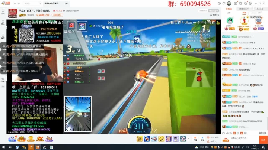The image size is (268, 150).
Task: Open the emoji picker in chat toolbar
Action: (224, 133)
